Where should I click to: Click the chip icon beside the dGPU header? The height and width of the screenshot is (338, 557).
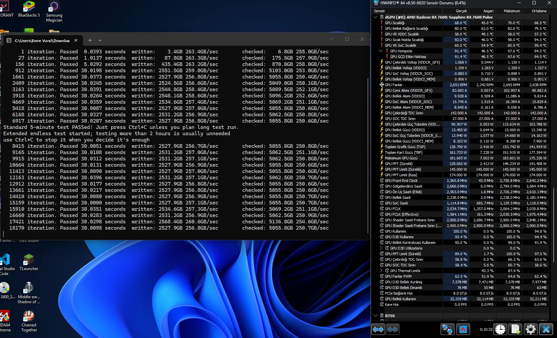382,17
